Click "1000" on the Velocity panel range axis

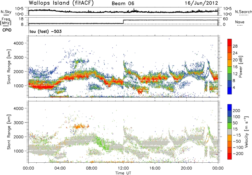[x=19, y=151]
